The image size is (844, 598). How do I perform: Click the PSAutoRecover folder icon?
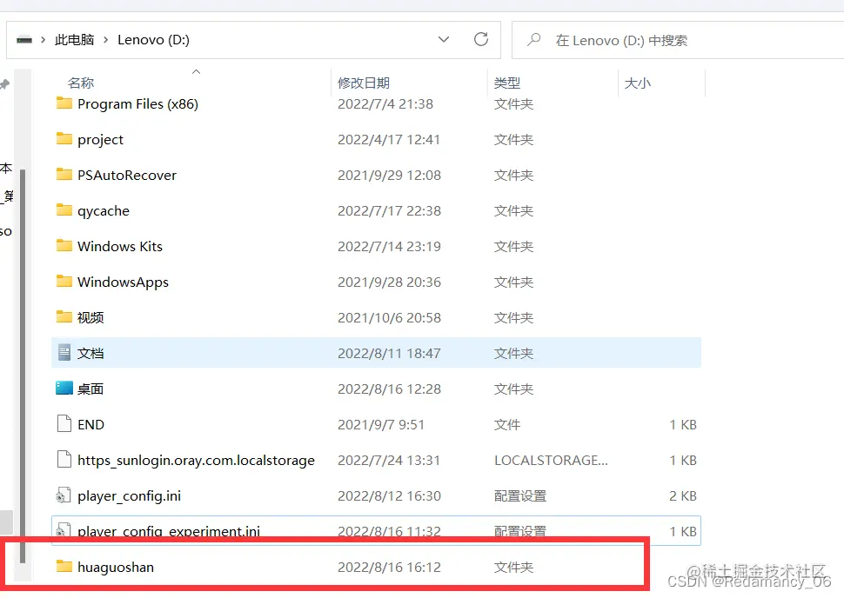pos(64,174)
